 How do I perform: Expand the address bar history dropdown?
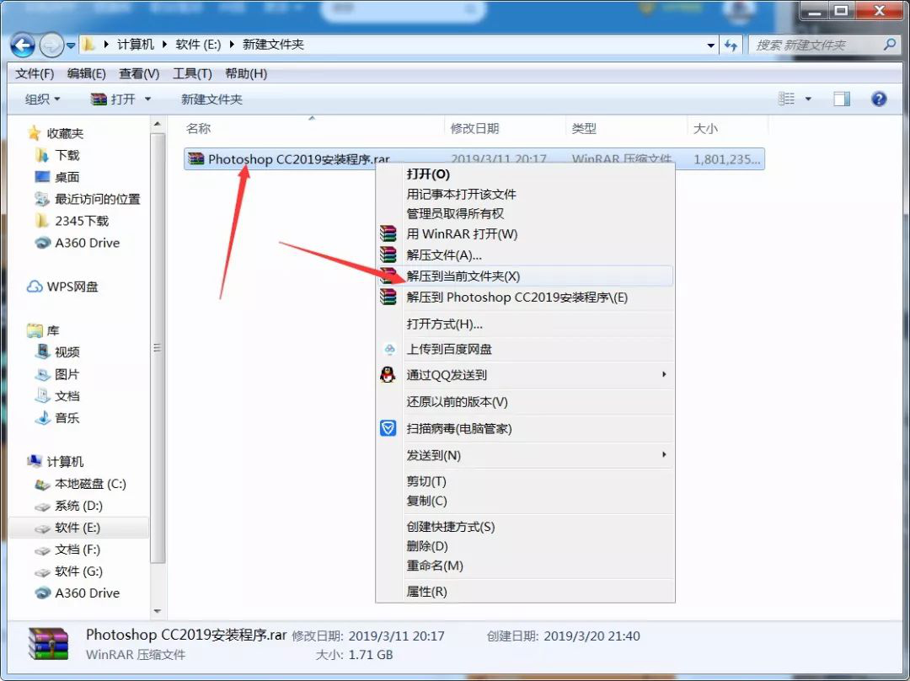[710, 46]
